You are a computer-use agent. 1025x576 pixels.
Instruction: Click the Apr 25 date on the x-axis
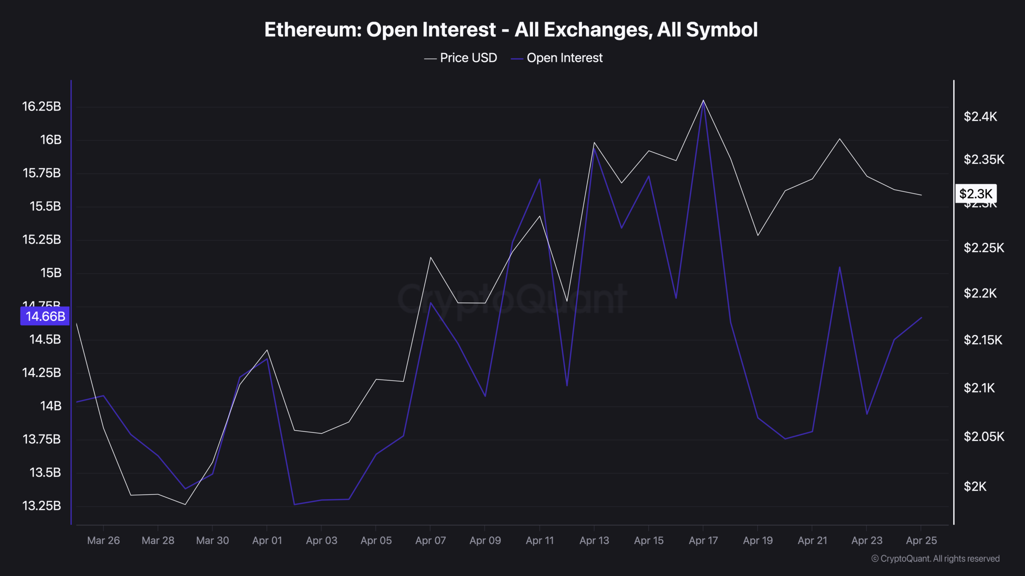pyautogui.click(x=921, y=540)
